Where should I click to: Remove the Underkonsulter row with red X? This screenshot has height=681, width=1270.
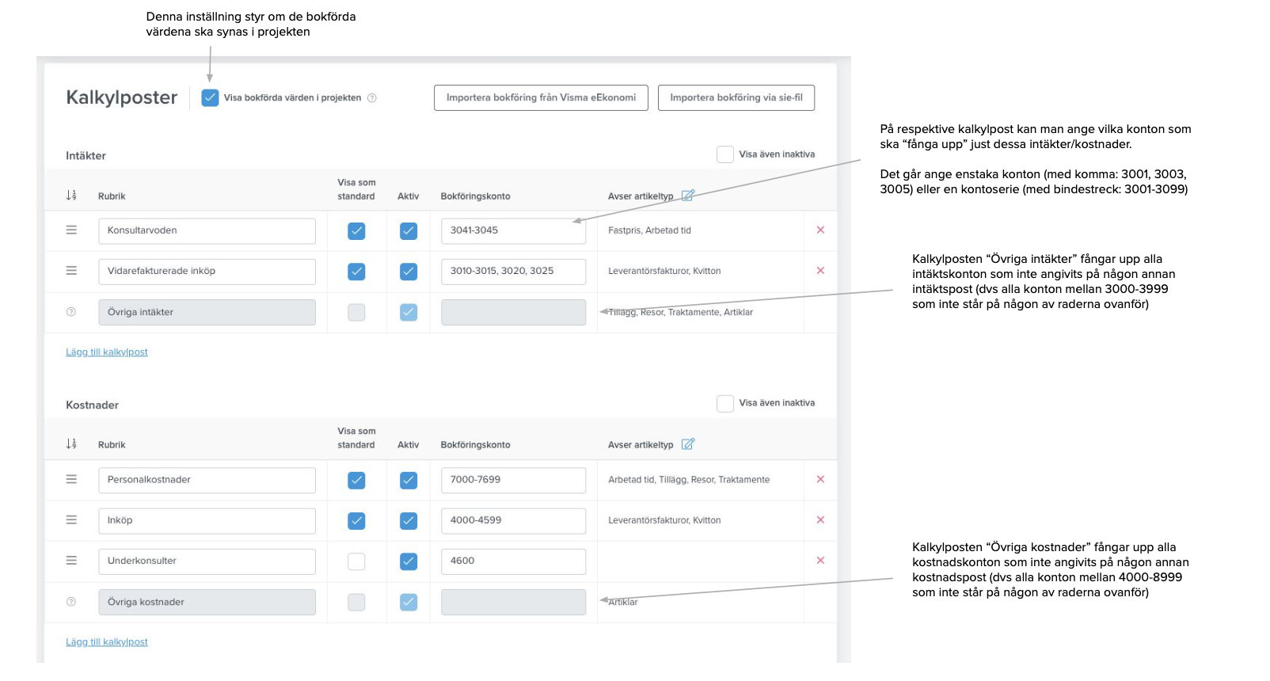(820, 561)
